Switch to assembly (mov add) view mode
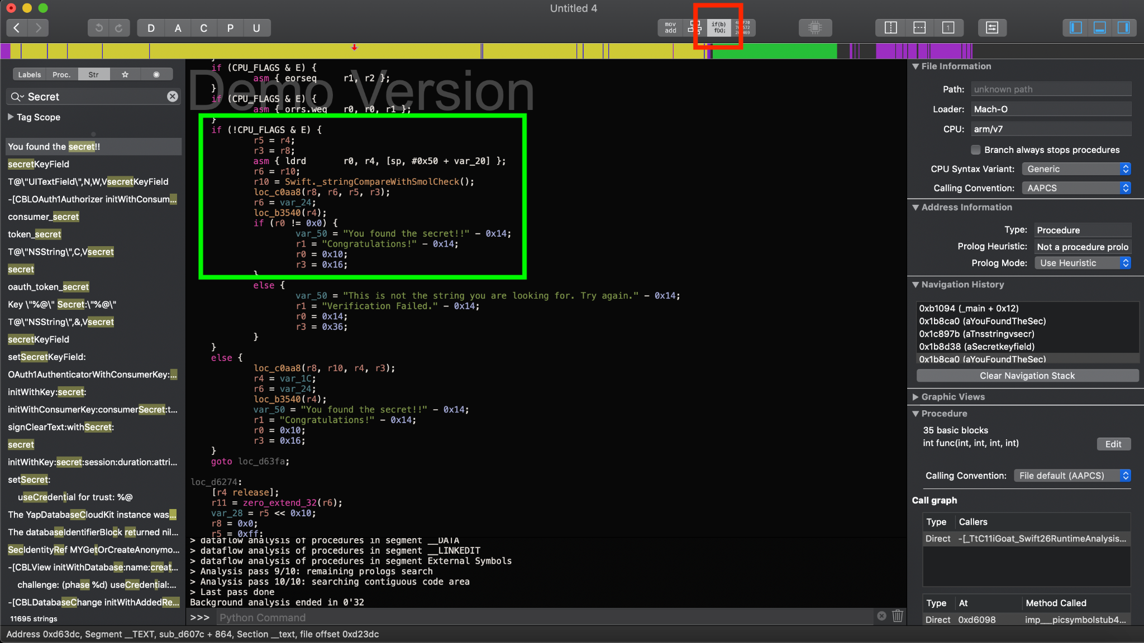The width and height of the screenshot is (1144, 643). coord(670,27)
